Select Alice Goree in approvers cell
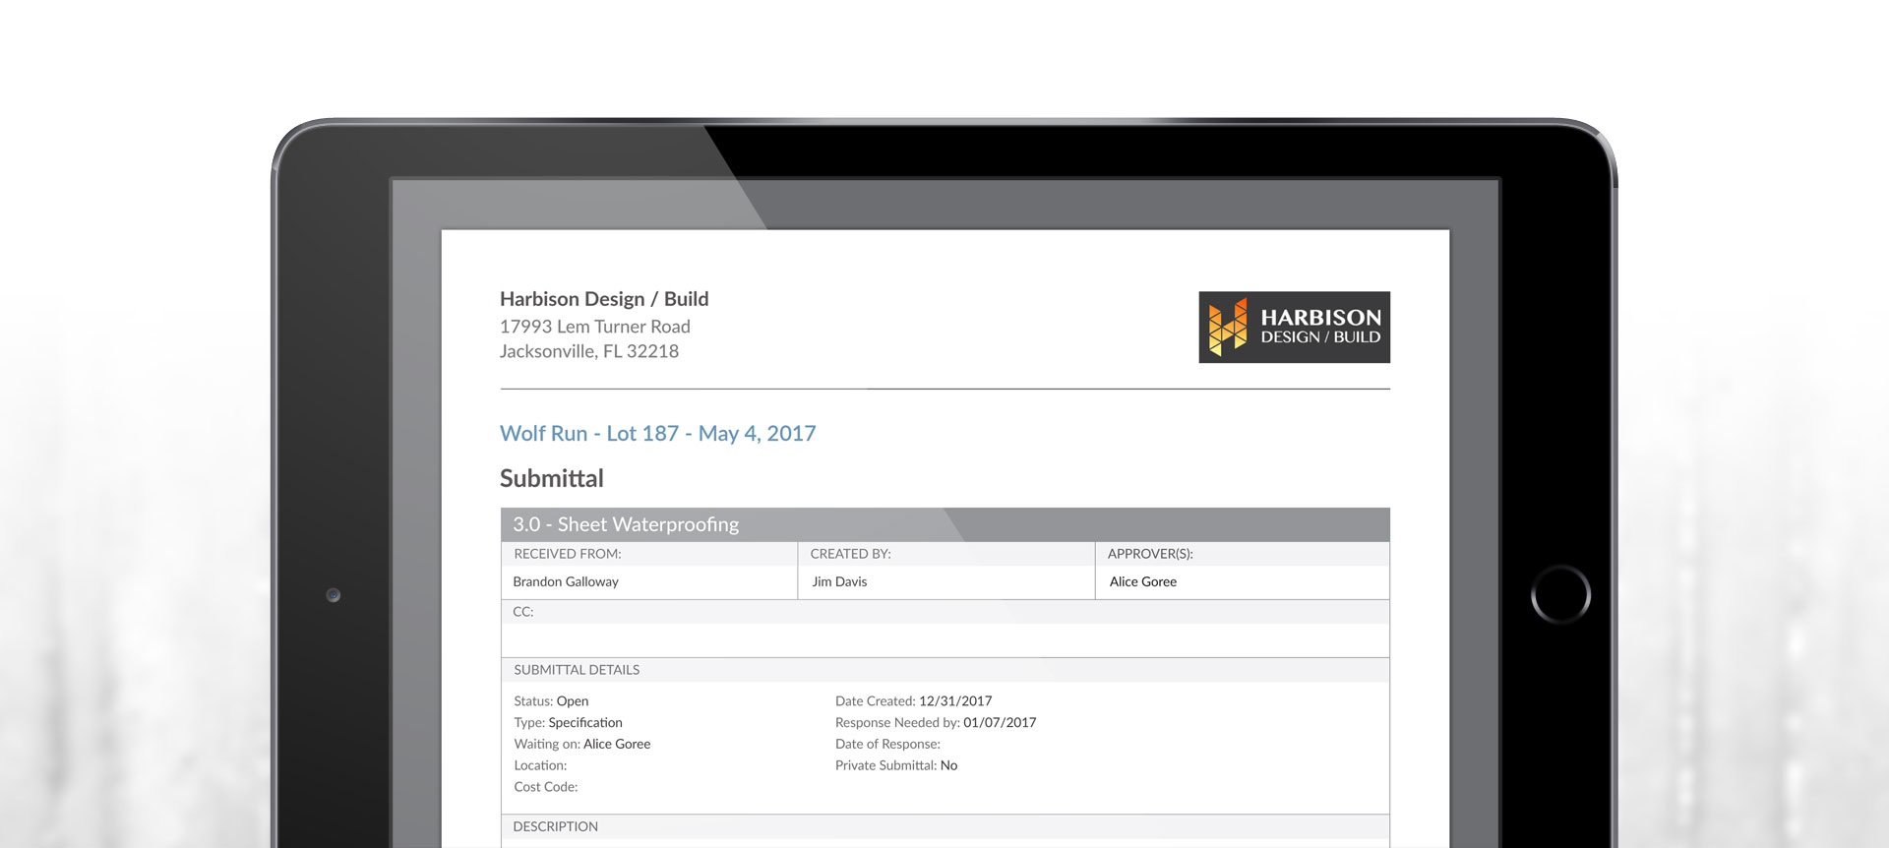The width and height of the screenshot is (1889, 848). tap(1143, 581)
